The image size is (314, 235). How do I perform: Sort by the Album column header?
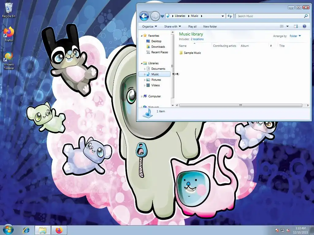pyautogui.click(x=254, y=46)
